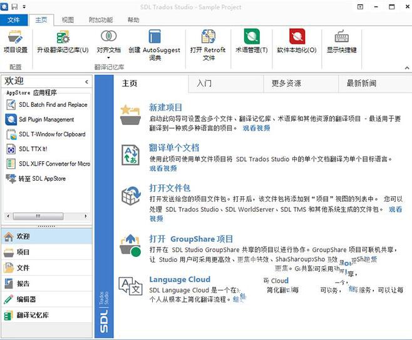The width and height of the screenshot is (412, 340).
Task: Click the 新建项目 star basket icon
Action: [x=130, y=115]
